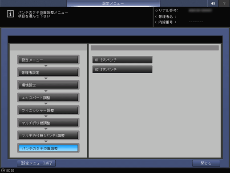This screenshot has width=230, height=173.
Task: Select highlighted パンチのタテ位置調整 item
Action: tap(48, 148)
